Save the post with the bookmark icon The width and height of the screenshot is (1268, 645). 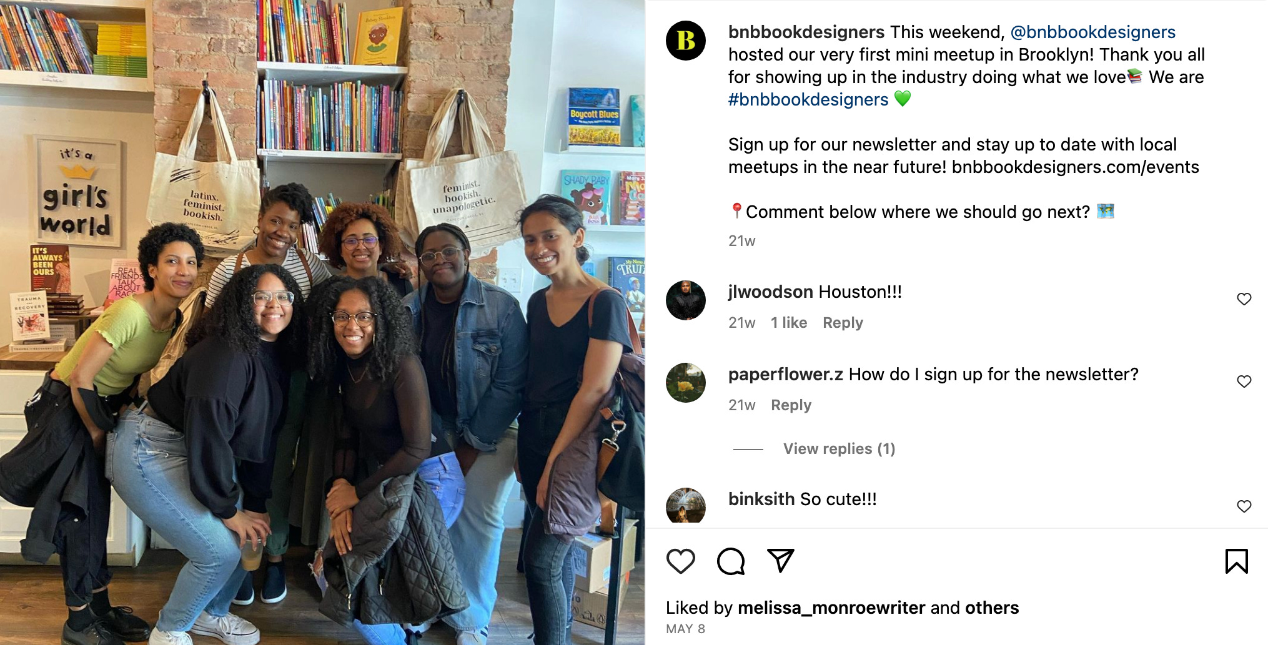(x=1237, y=561)
